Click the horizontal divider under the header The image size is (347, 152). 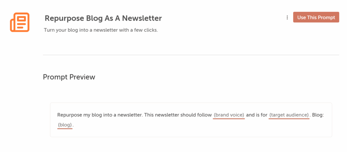[x=191, y=55]
